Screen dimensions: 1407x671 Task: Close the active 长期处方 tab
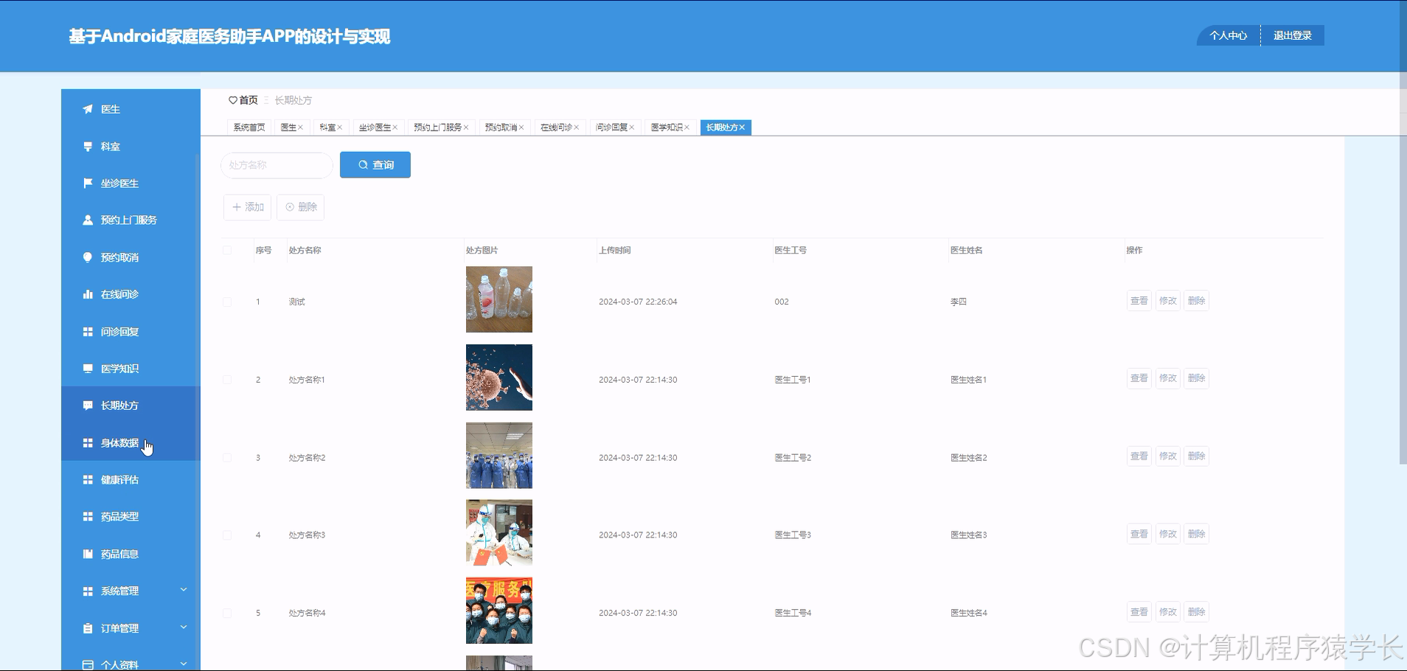pos(742,128)
